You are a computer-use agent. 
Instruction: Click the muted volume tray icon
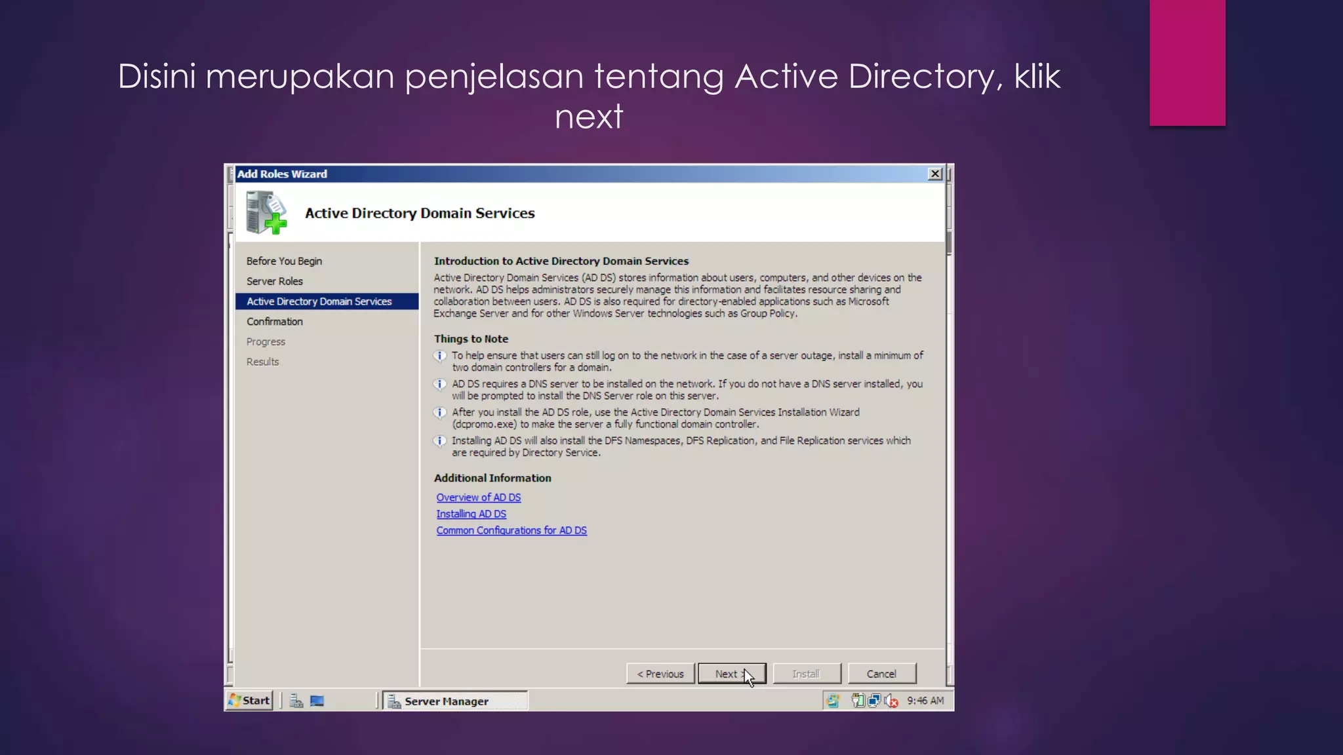tap(891, 701)
